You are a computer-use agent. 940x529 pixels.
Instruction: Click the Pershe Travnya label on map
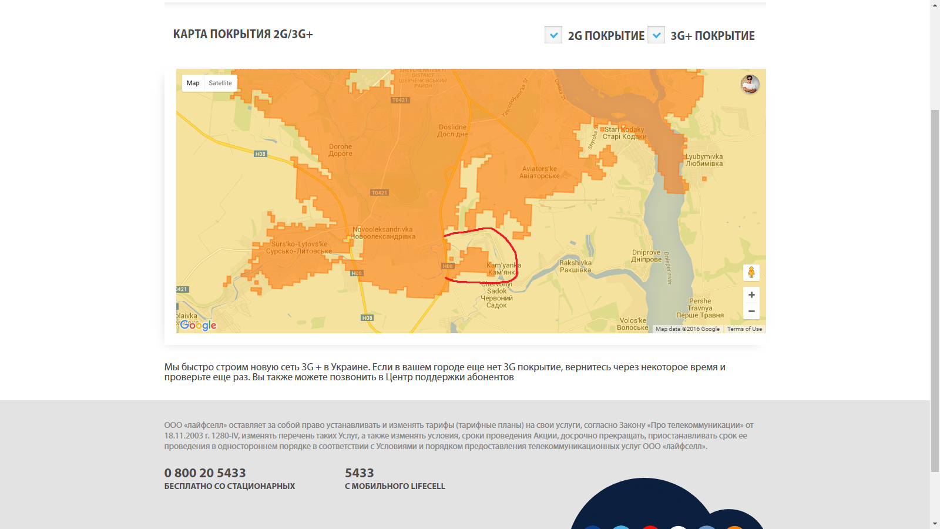click(x=700, y=308)
